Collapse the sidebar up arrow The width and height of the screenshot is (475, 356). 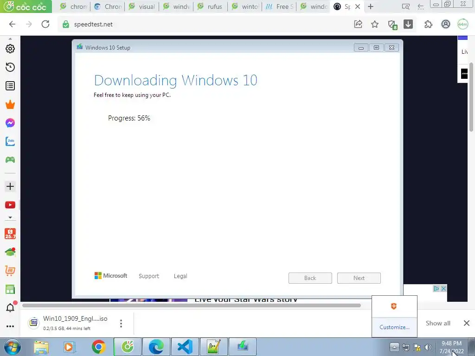click(10, 39)
